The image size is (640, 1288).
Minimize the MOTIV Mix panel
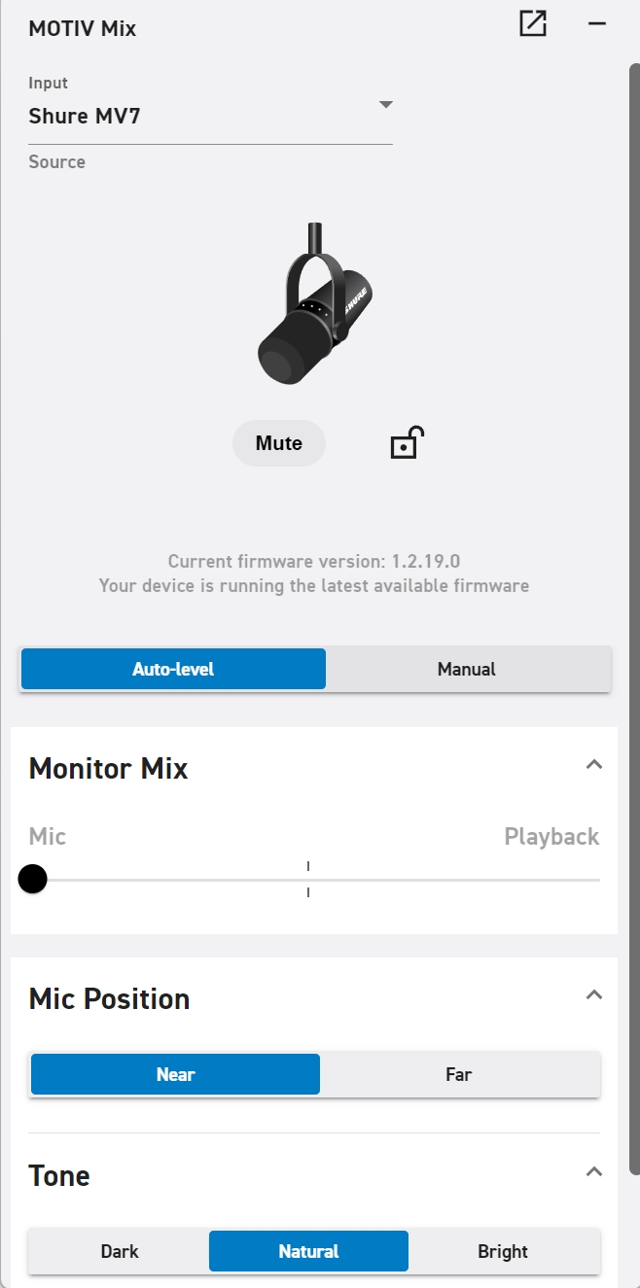click(597, 24)
